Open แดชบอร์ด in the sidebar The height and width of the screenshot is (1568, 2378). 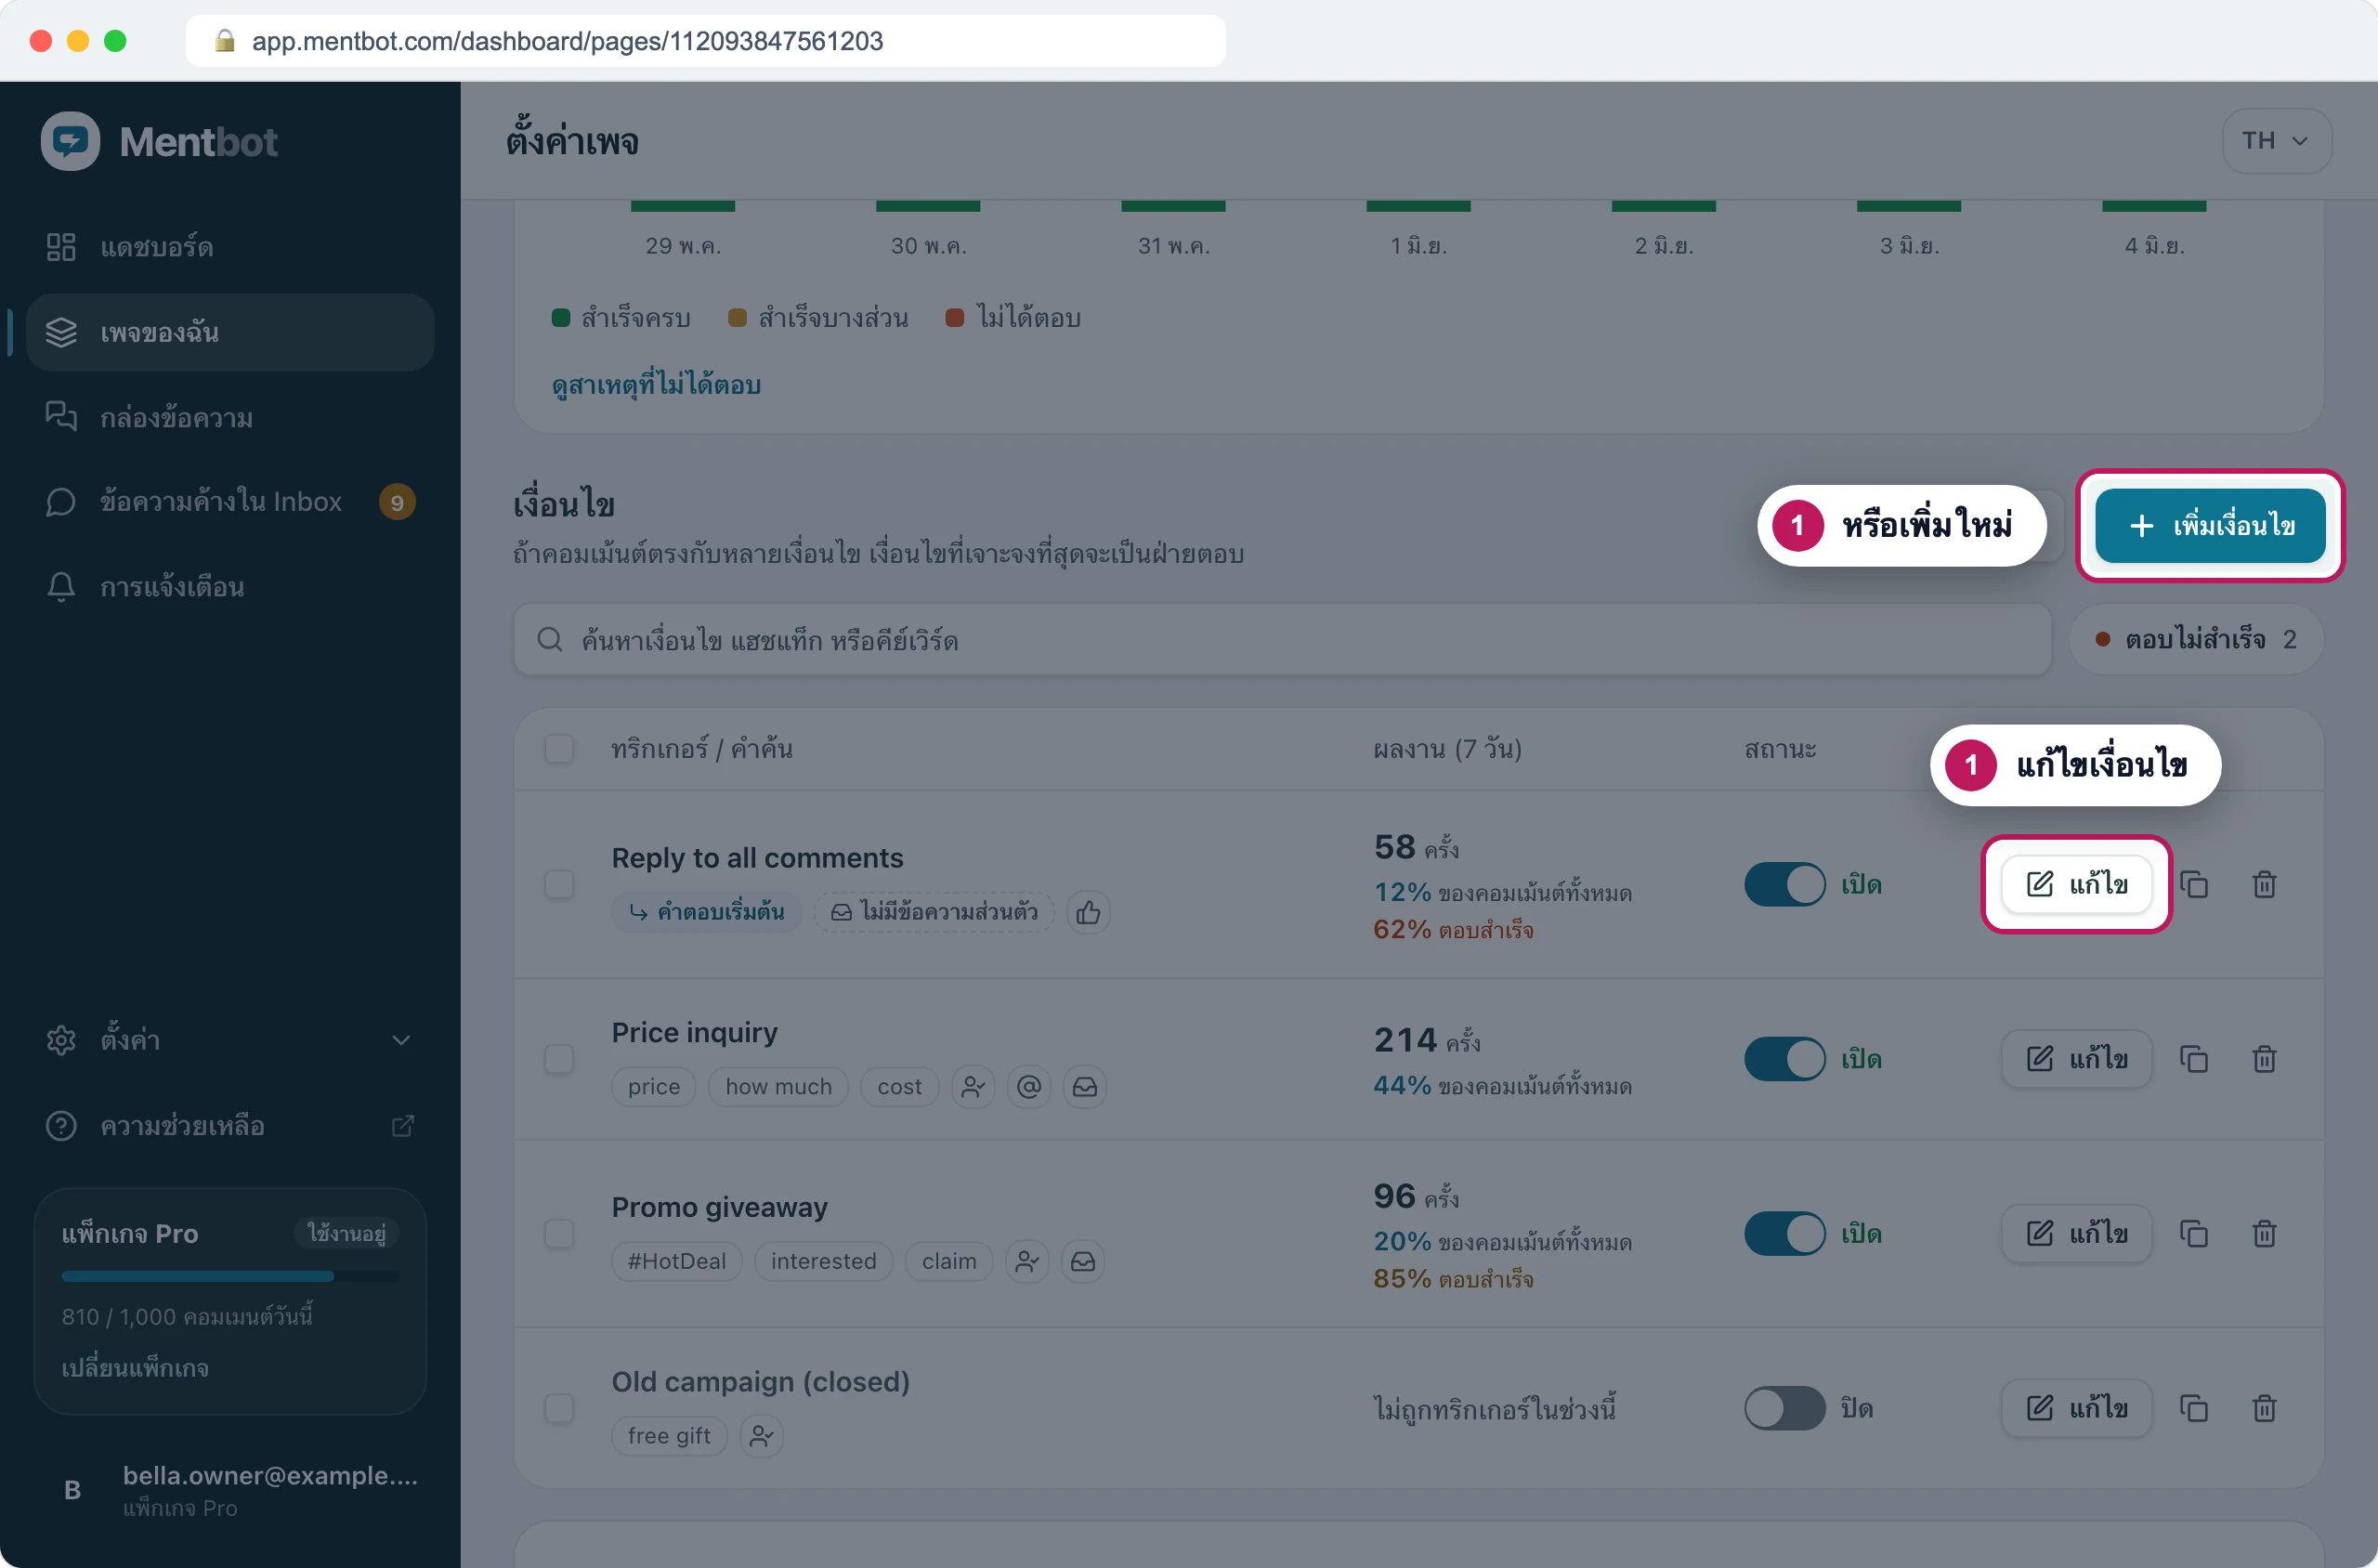click(230, 247)
